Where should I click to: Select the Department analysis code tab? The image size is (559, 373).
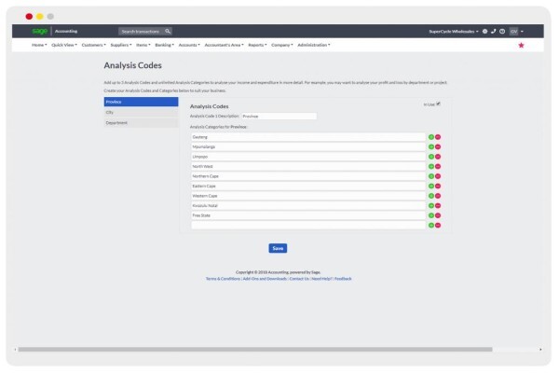click(x=142, y=123)
